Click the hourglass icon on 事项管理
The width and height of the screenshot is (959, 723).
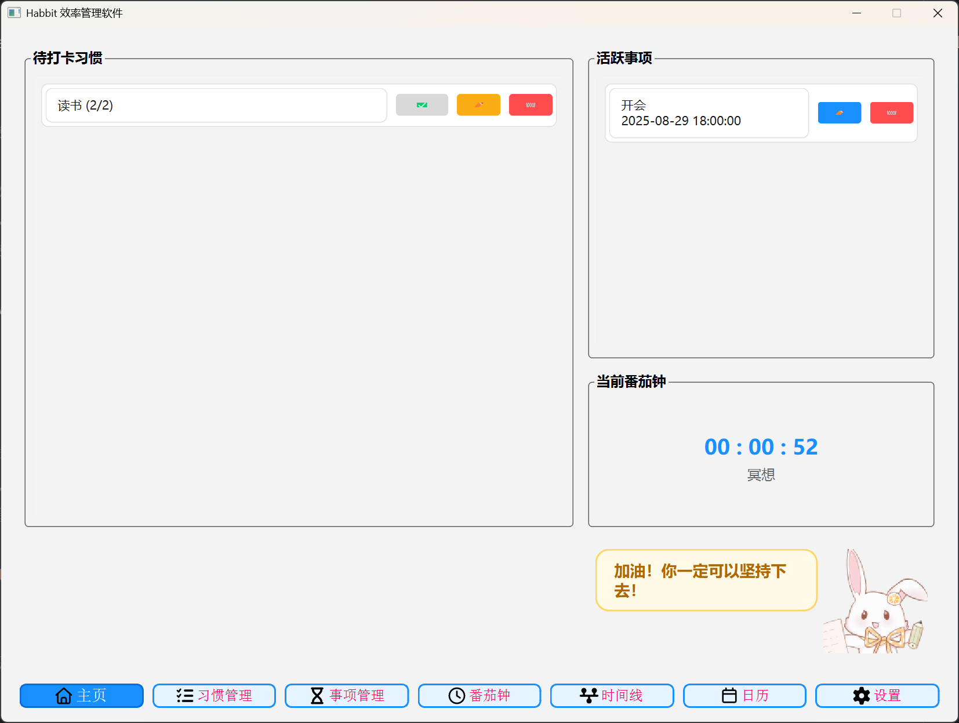(x=316, y=695)
